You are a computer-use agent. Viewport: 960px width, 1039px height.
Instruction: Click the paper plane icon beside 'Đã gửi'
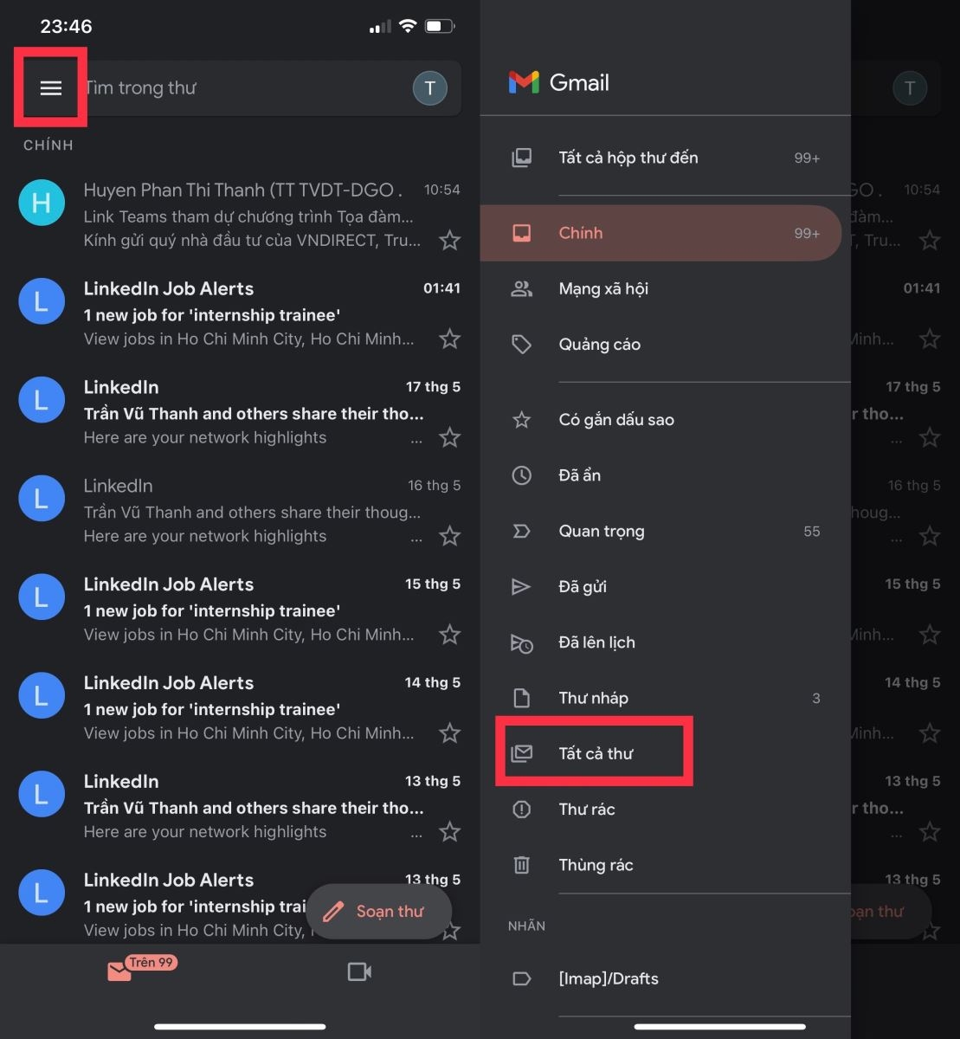click(x=521, y=587)
